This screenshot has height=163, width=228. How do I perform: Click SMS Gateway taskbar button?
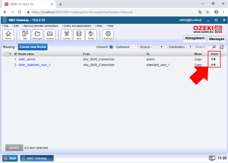pos(37,158)
